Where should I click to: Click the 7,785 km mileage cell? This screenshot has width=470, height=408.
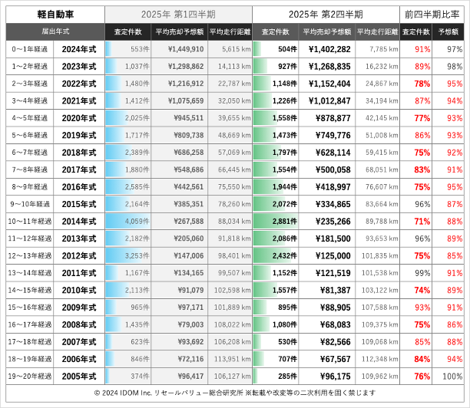click(377, 49)
